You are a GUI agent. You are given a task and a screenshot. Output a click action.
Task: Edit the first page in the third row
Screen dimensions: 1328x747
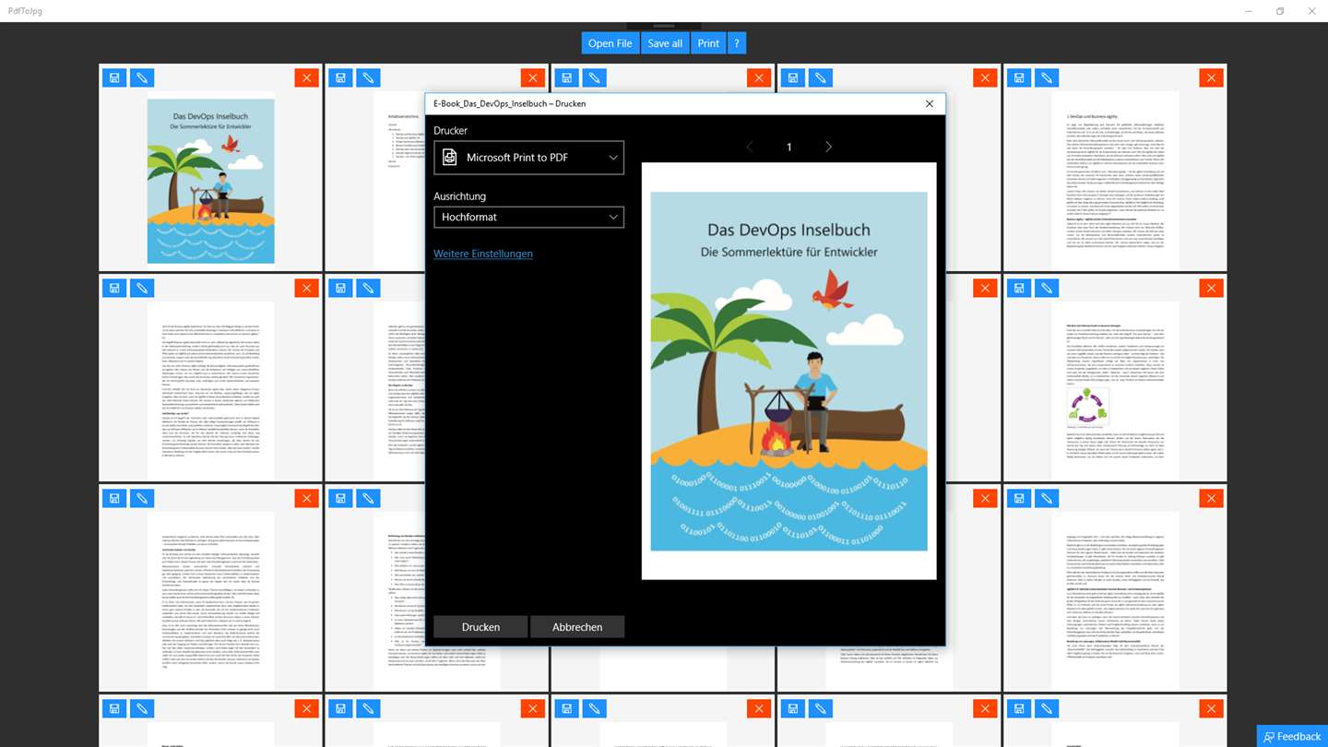pos(142,499)
